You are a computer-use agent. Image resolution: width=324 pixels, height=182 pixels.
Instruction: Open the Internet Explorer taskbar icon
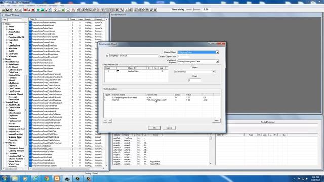(36, 178)
